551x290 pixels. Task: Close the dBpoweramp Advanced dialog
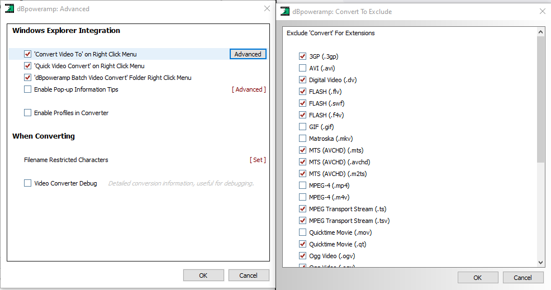pyautogui.click(x=267, y=8)
